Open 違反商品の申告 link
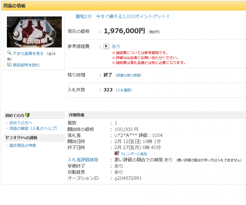Screen dimensions: 246x205 [23, 146]
